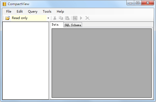Click the gray X delete toolbar icon

coord(87,18)
